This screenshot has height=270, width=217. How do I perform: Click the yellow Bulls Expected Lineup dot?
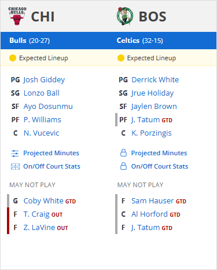13,58
